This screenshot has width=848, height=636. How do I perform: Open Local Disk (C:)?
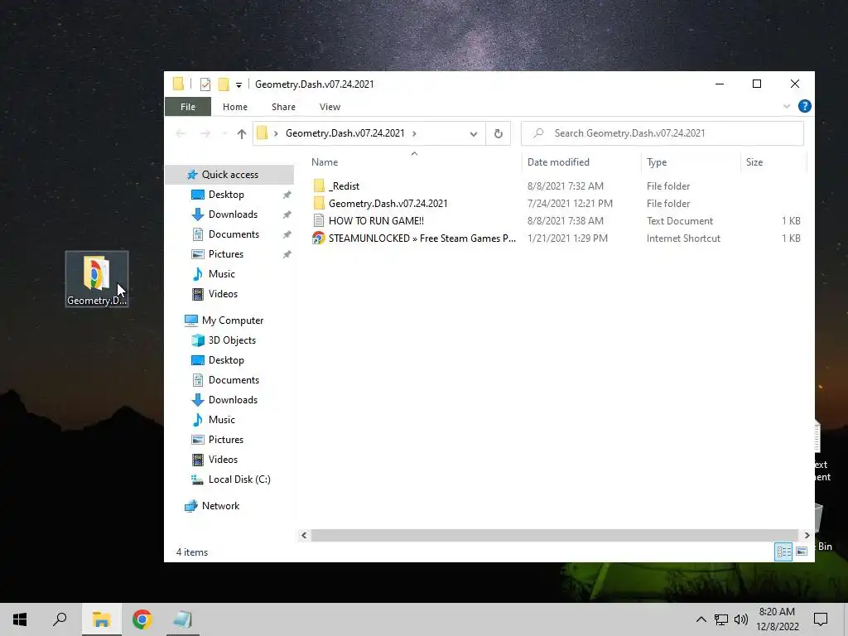coord(239,479)
